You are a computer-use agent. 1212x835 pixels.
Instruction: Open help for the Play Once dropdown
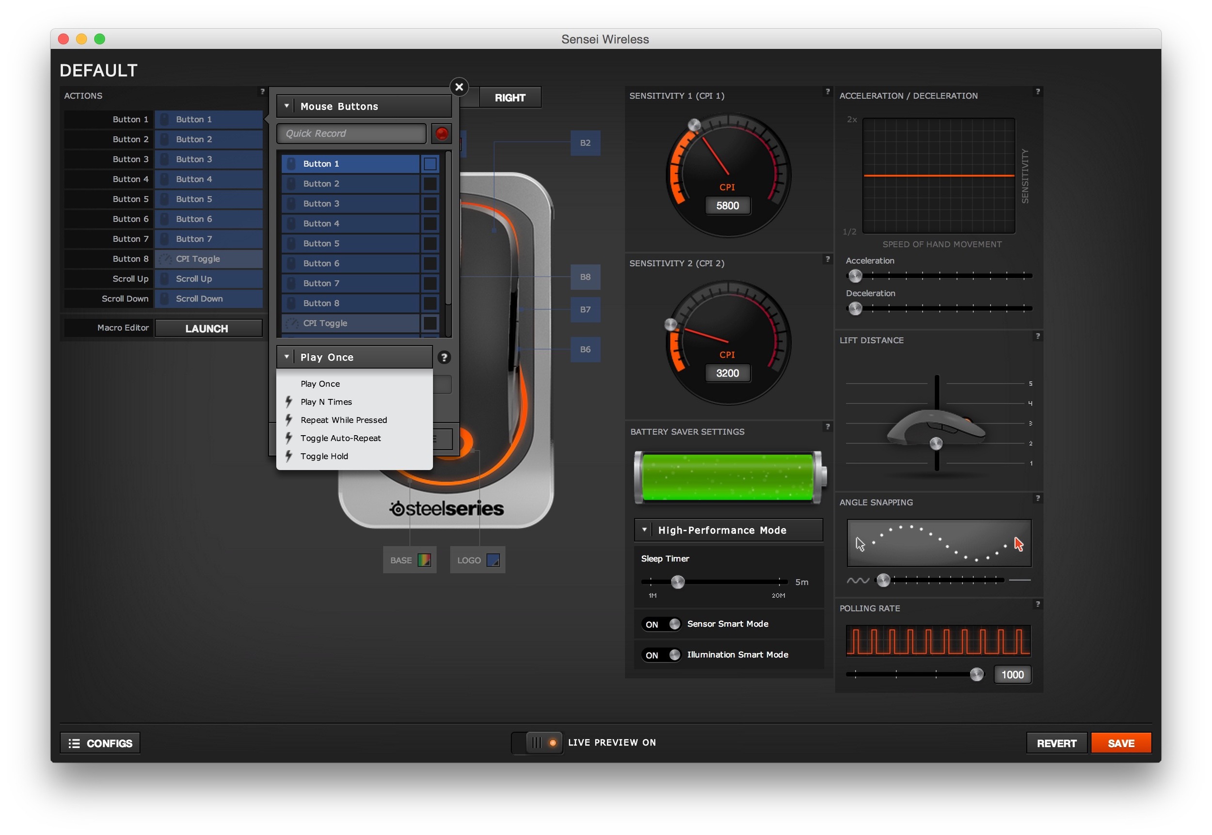pyautogui.click(x=444, y=357)
